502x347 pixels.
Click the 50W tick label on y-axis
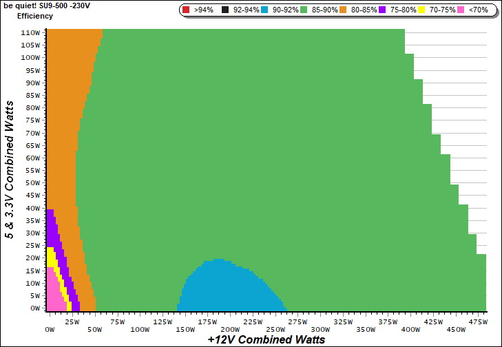[x=32, y=183]
